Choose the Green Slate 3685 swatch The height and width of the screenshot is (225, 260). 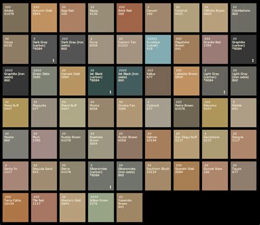[x=44, y=81]
